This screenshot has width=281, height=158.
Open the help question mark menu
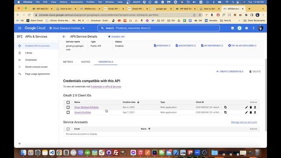click(x=247, y=28)
